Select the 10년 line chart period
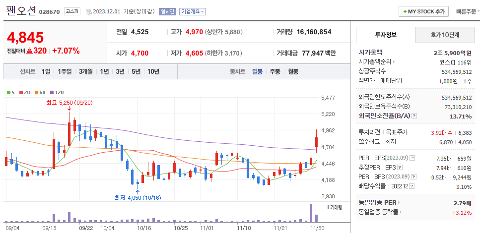 153,72
